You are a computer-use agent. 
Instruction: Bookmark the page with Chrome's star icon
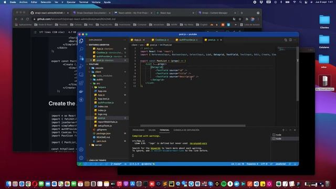point(240,19)
